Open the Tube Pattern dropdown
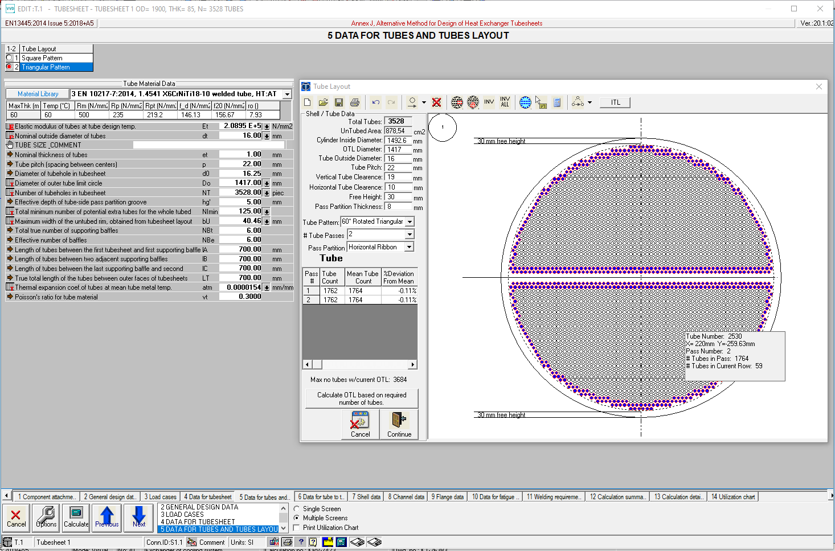Image resolution: width=835 pixels, height=551 pixels. pos(410,221)
